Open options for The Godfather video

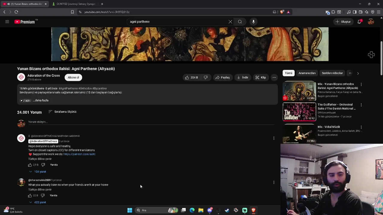(361, 105)
